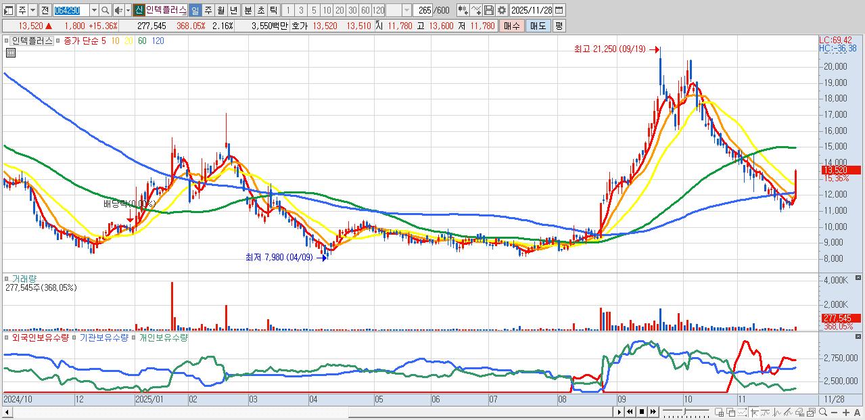Close the holdings panel via corner box
Viewport: 865px width, 420px height.
858,337
